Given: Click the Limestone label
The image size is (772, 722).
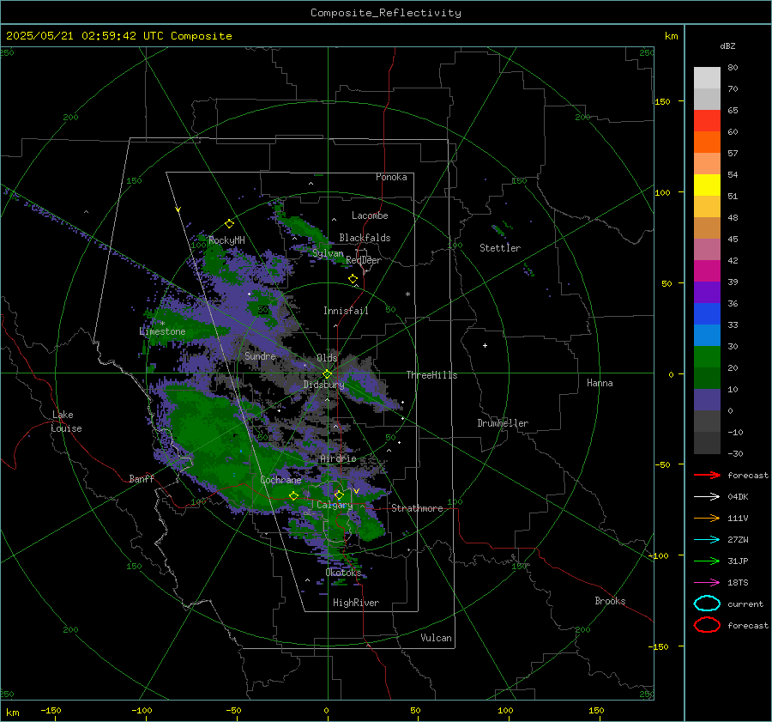Looking at the screenshot, I should [162, 331].
